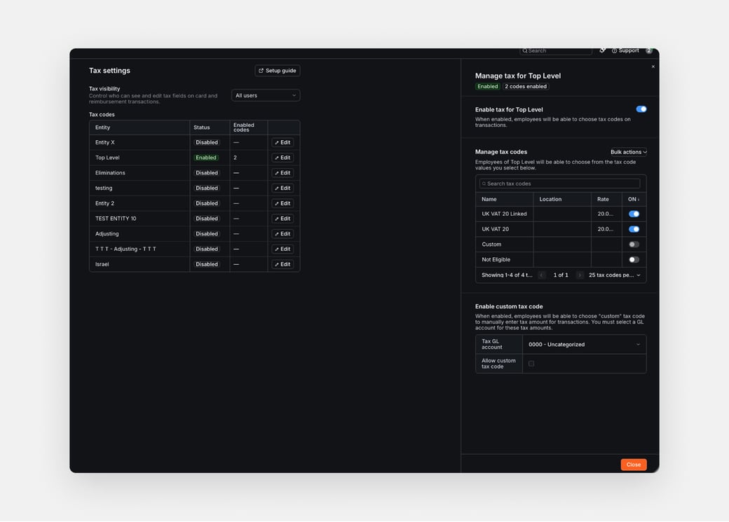Click the pencil Edit icon for Entity X
The image size is (729, 522).
pos(277,143)
